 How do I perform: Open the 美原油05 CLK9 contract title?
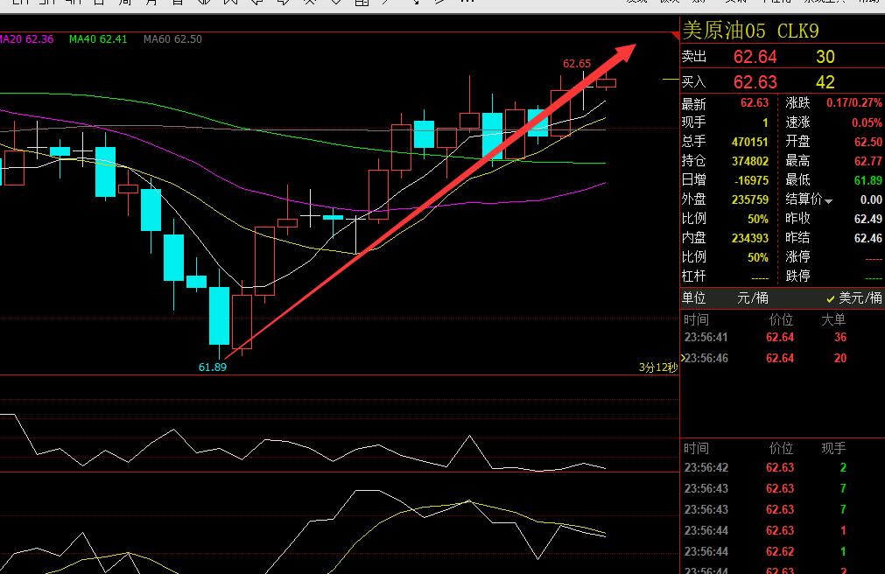751,31
